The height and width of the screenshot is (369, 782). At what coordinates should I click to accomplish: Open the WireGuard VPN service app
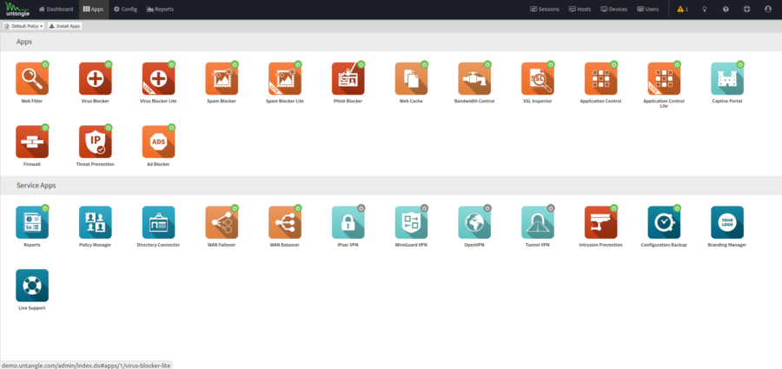[x=412, y=222]
